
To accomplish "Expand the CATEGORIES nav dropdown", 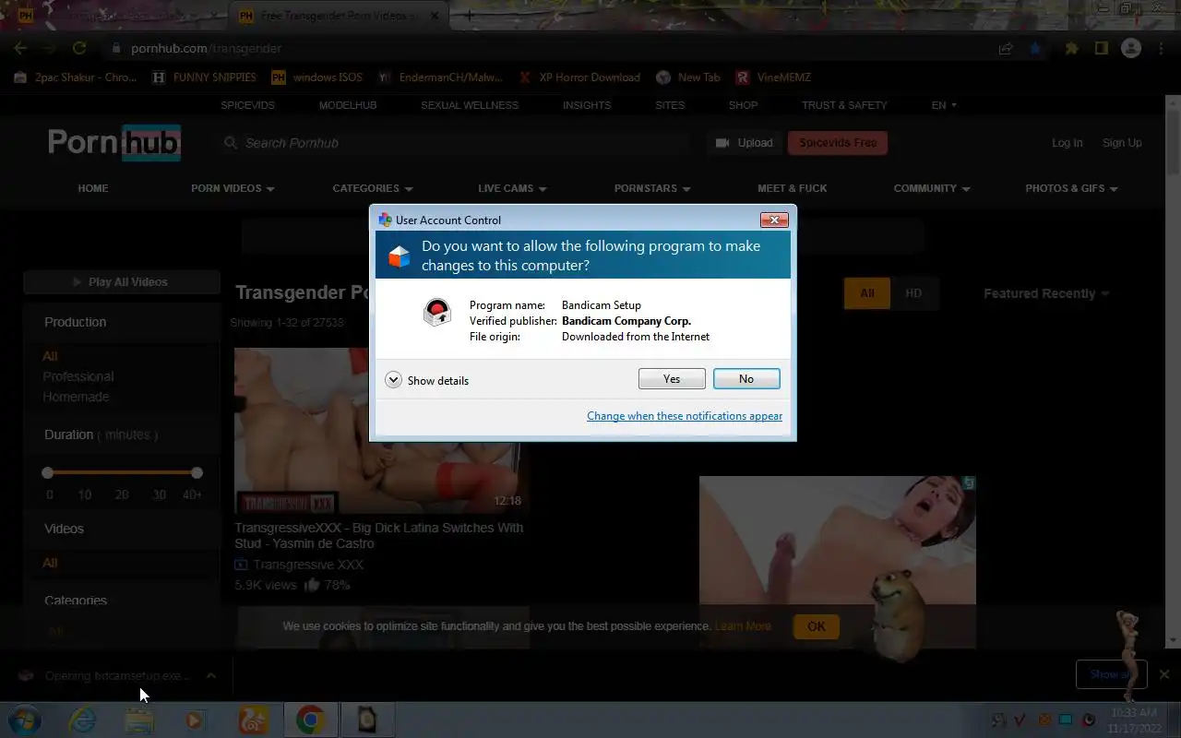I will coord(373,188).
